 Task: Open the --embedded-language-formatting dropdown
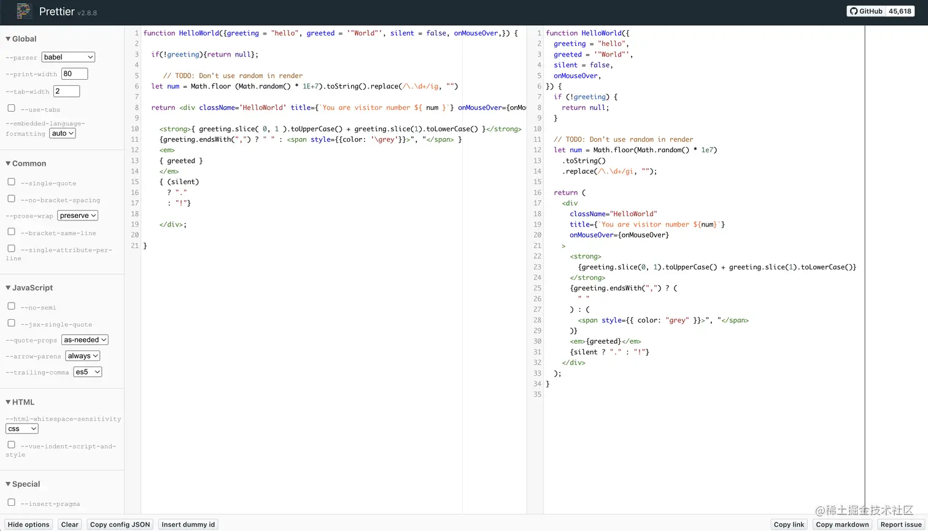[x=63, y=133]
